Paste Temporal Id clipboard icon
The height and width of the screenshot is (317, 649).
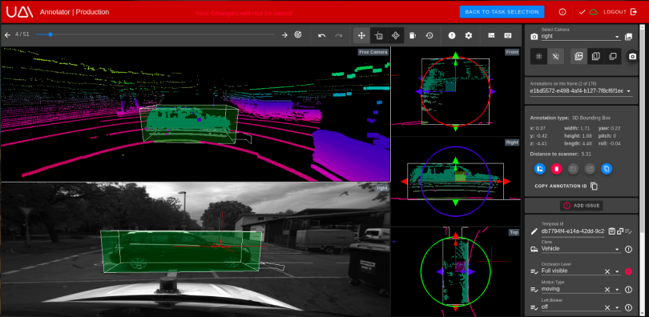(612, 231)
